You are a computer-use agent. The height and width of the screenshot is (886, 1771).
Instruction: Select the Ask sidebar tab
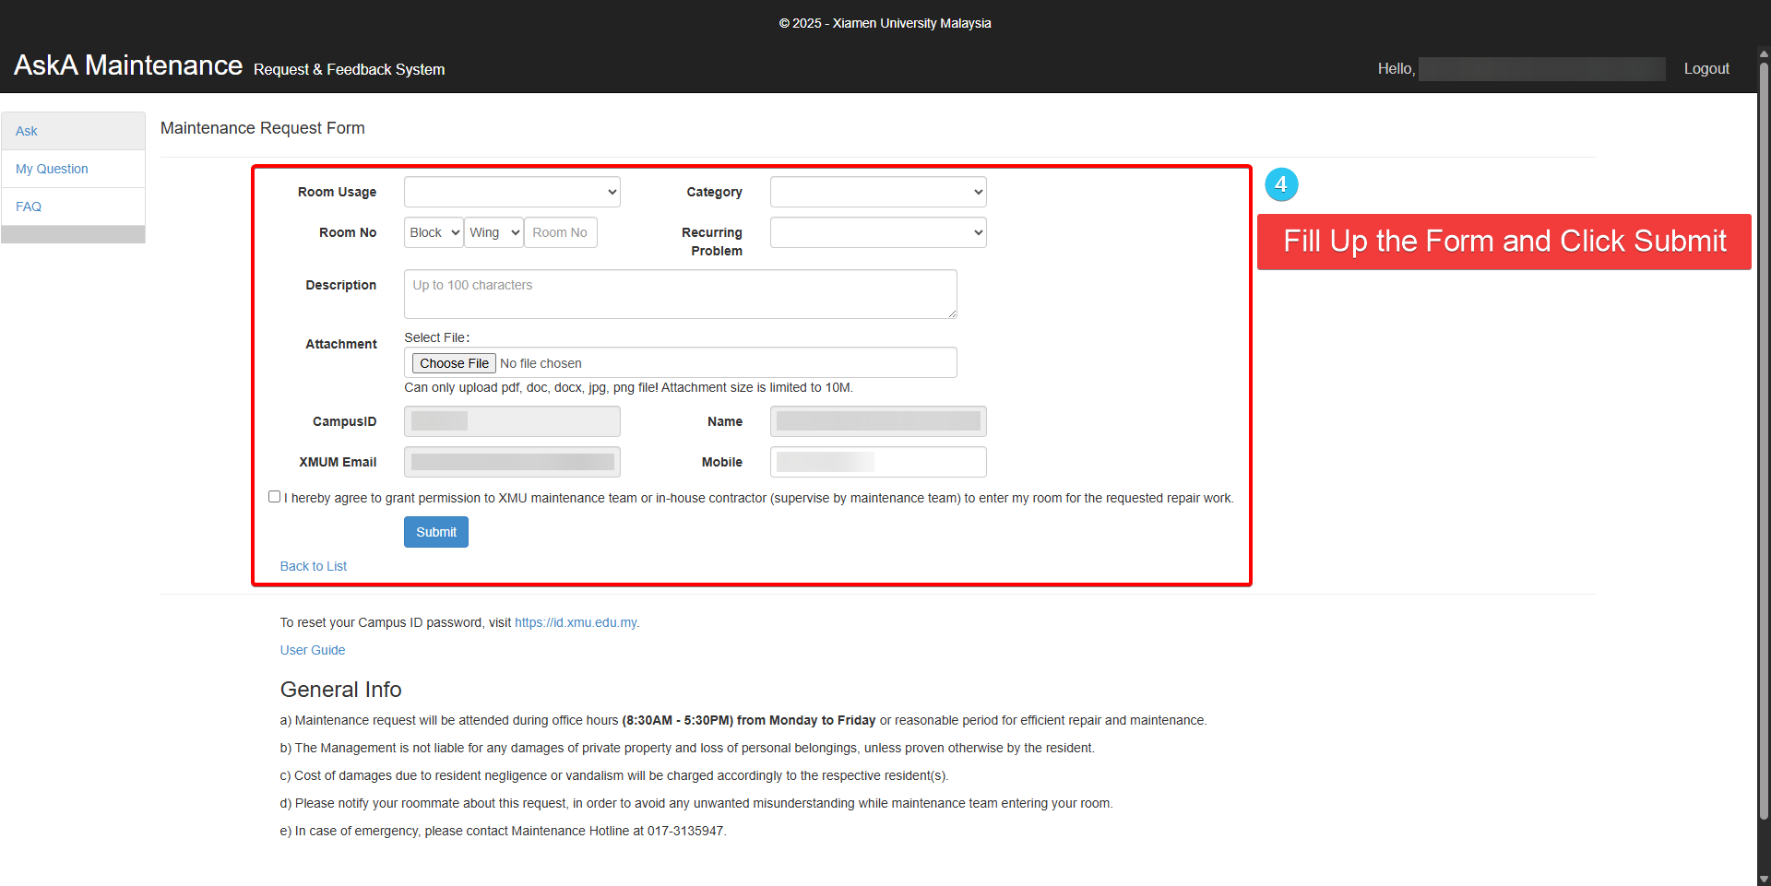pos(27,131)
